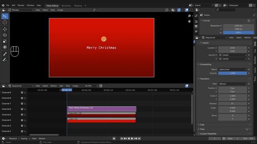The width and height of the screenshot is (257, 144).
Task: Open the Shuffle overlap mode dropdown
Action: [x=91, y=86]
